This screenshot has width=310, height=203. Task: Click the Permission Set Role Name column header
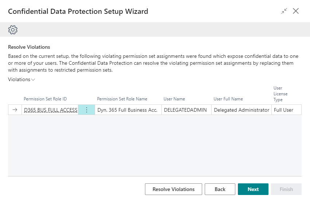[x=122, y=99]
